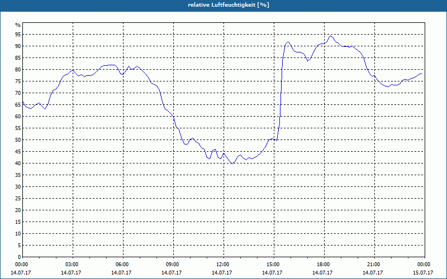Click the '15:00' time label

coord(274,264)
